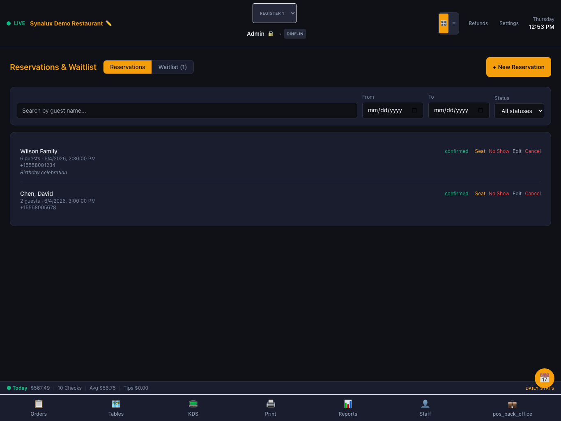Screen dimensions: 561x421
Task: Expand the Register 1 dropdown
Action: tap(274, 13)
